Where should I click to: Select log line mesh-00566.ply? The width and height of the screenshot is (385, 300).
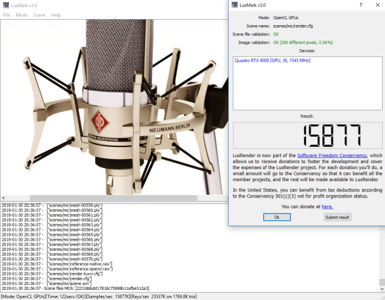52,239
